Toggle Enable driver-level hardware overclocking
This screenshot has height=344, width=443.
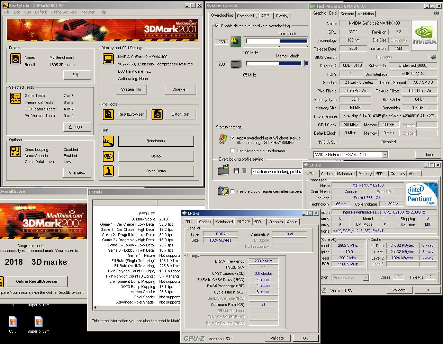[x=217, y=26]
